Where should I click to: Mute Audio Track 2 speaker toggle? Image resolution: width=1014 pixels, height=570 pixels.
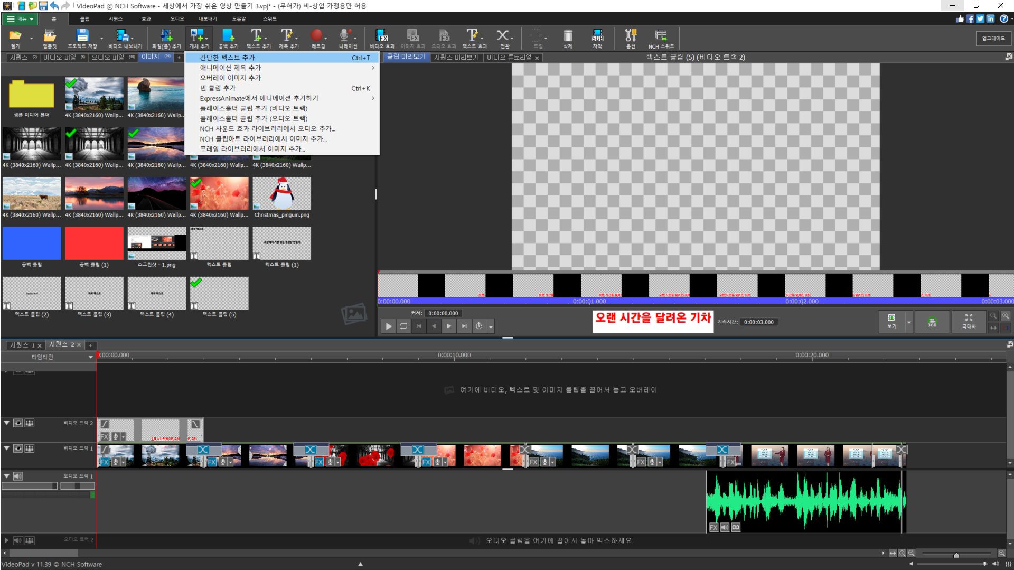(x=18, y=540)
